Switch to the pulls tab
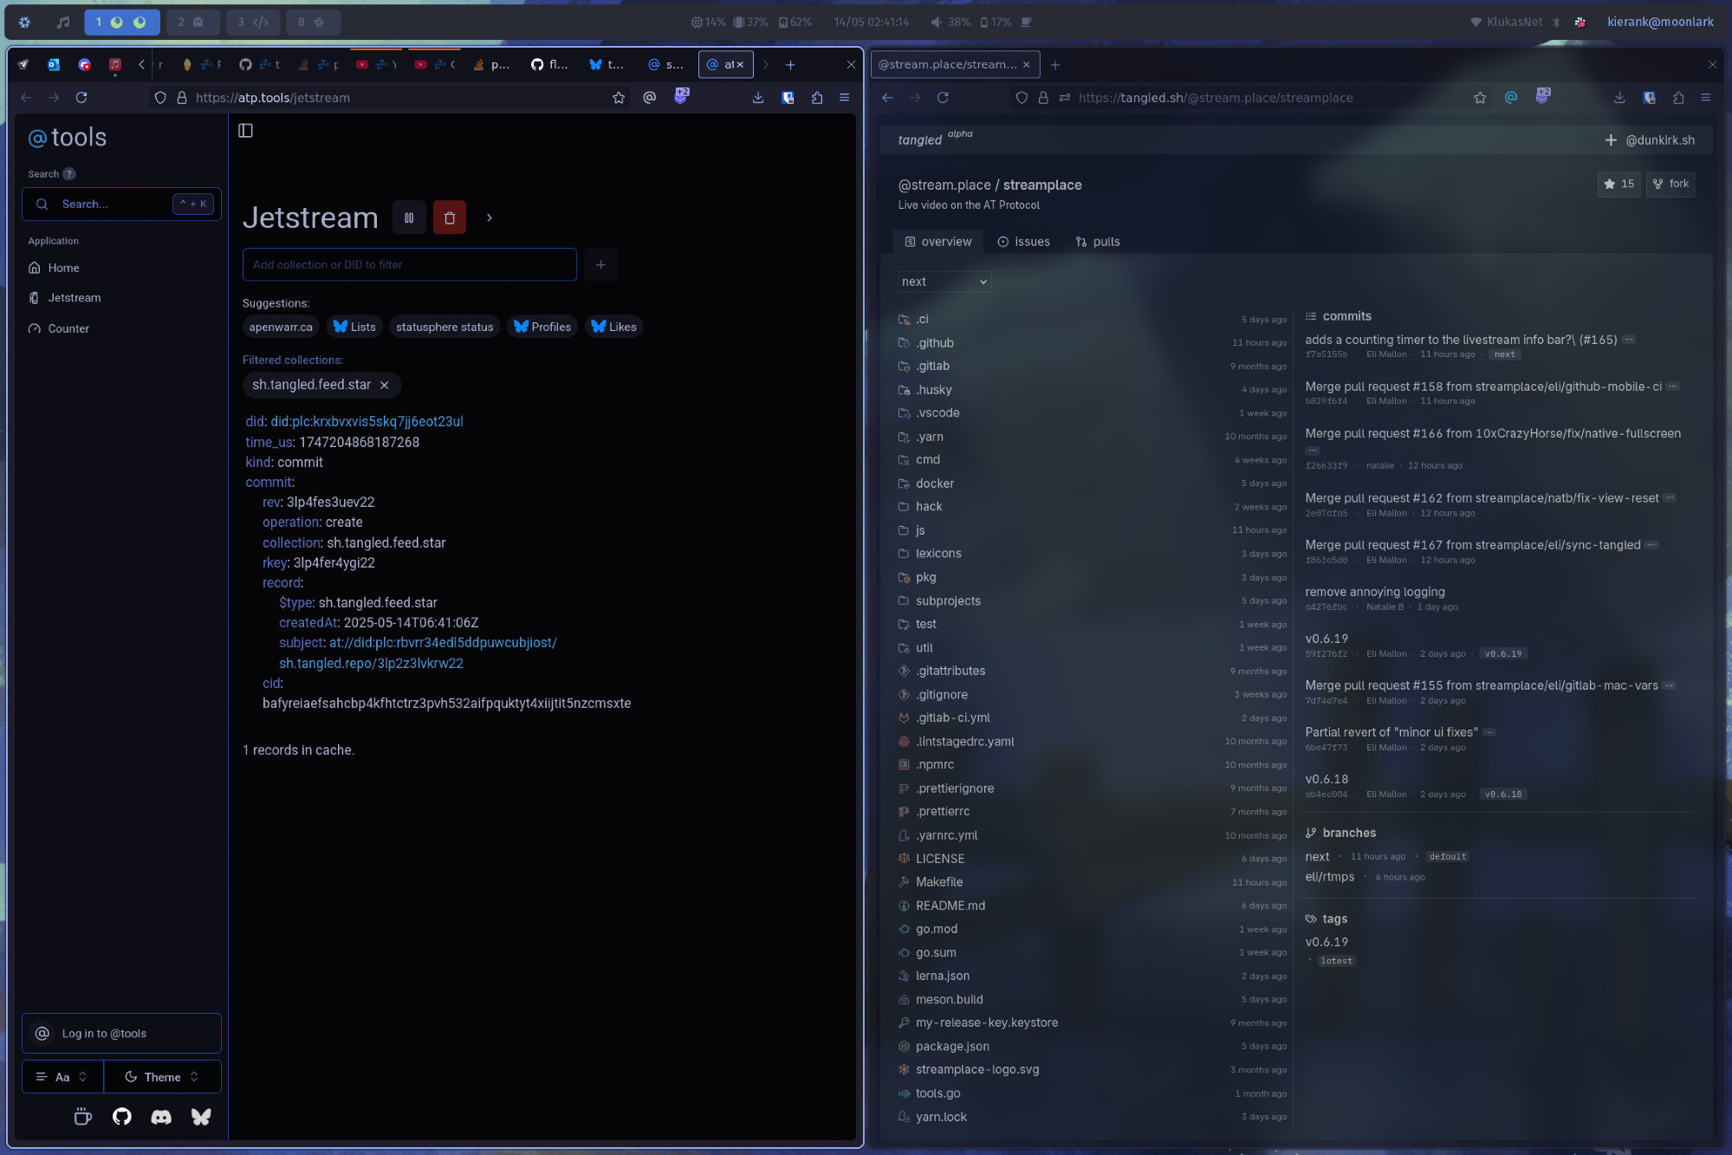The width and height of the screenshot is (1732, 1155). (1098, 242)
